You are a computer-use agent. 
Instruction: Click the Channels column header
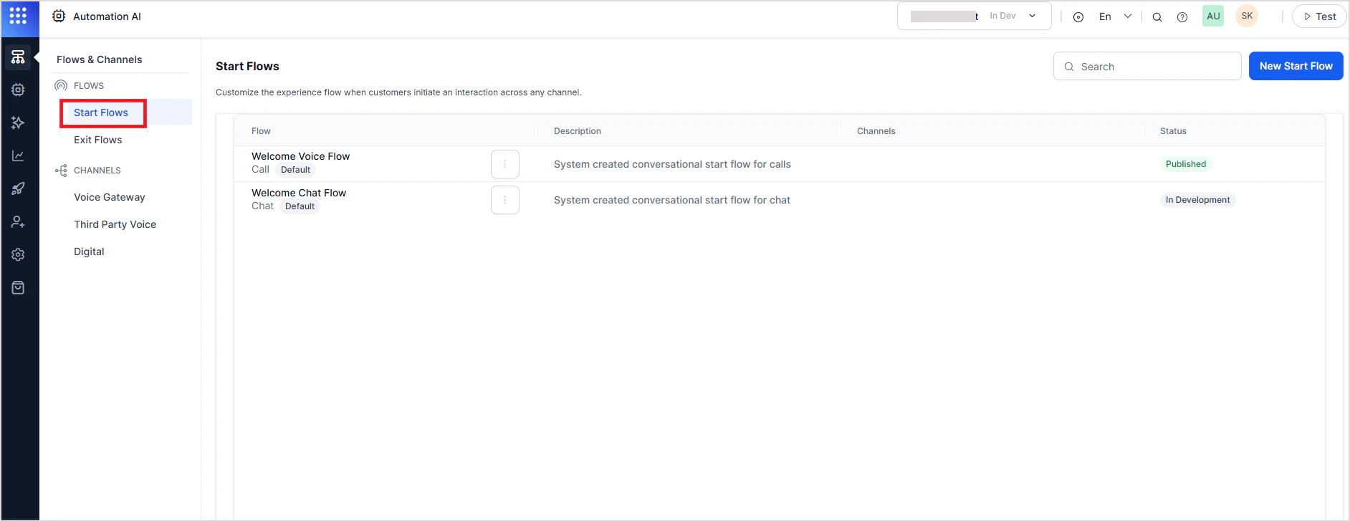(x=876, y=131)
